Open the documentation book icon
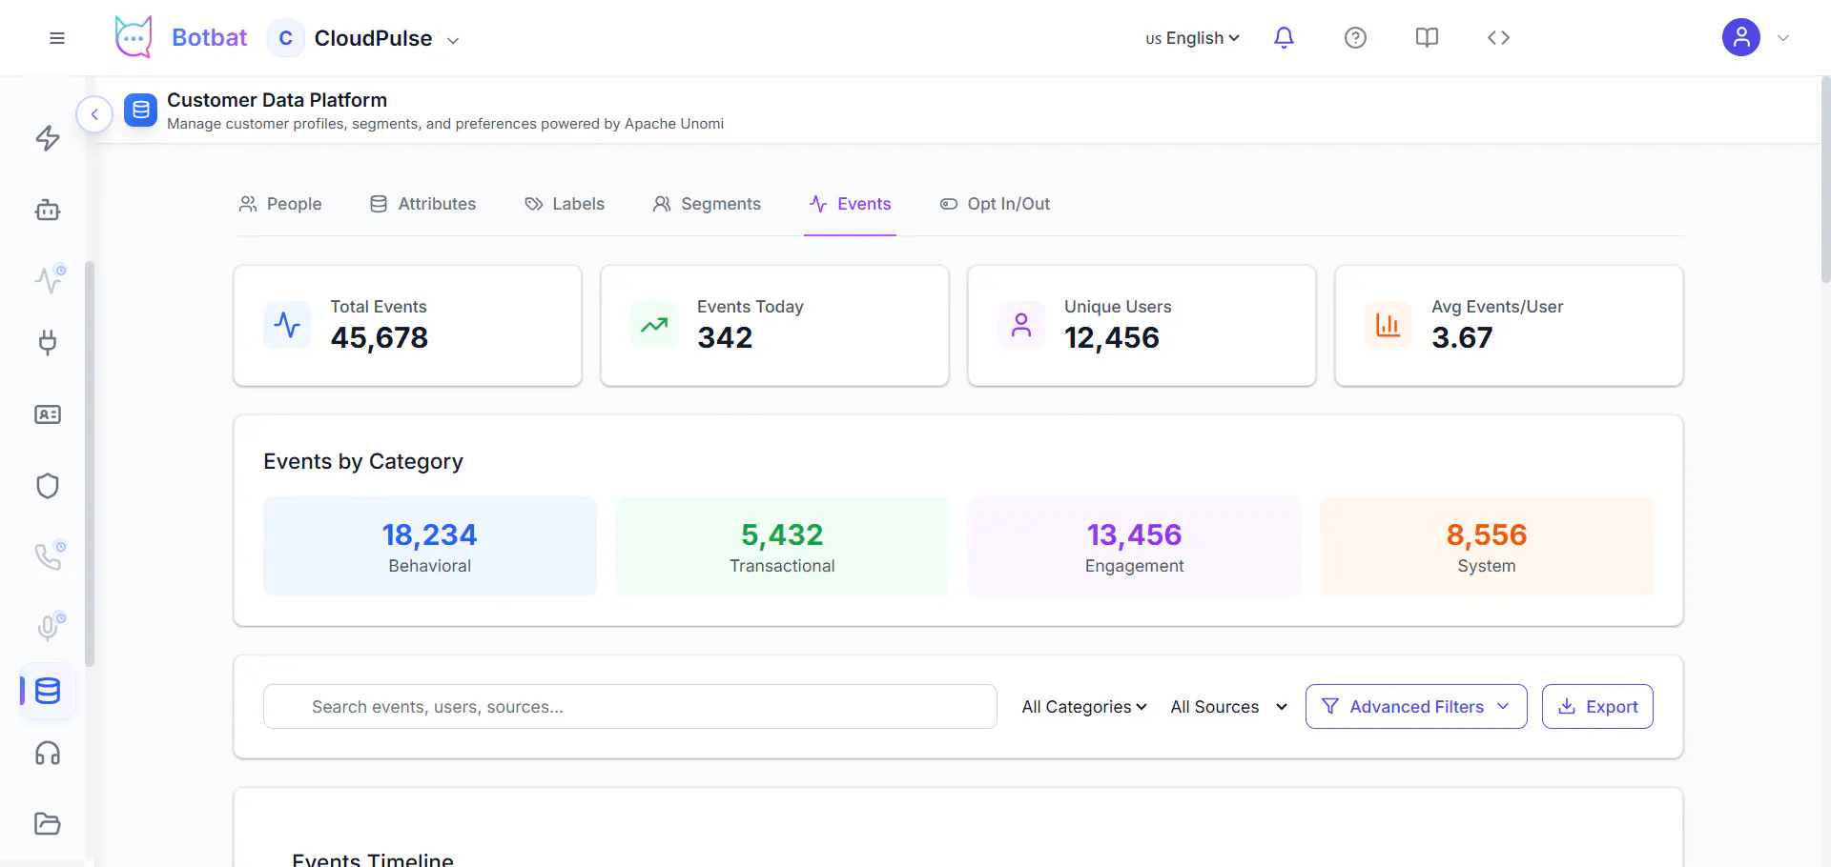 pos(1427,38)
